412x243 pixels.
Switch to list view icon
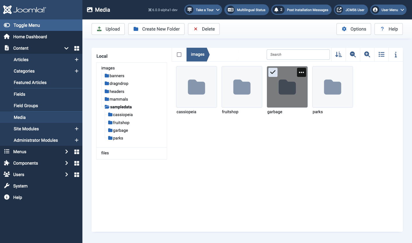pyautogui.click(x=381, y=55)
